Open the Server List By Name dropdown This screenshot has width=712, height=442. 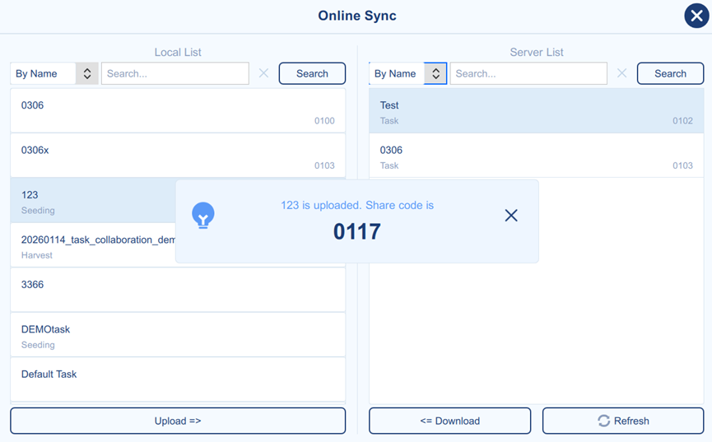[x=407, y=73]
